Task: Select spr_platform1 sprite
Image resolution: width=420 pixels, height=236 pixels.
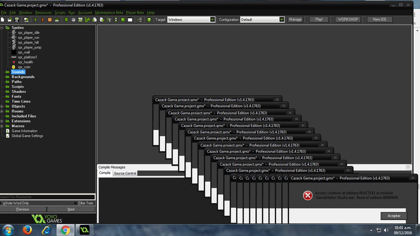Action: (x=27, y=57)
